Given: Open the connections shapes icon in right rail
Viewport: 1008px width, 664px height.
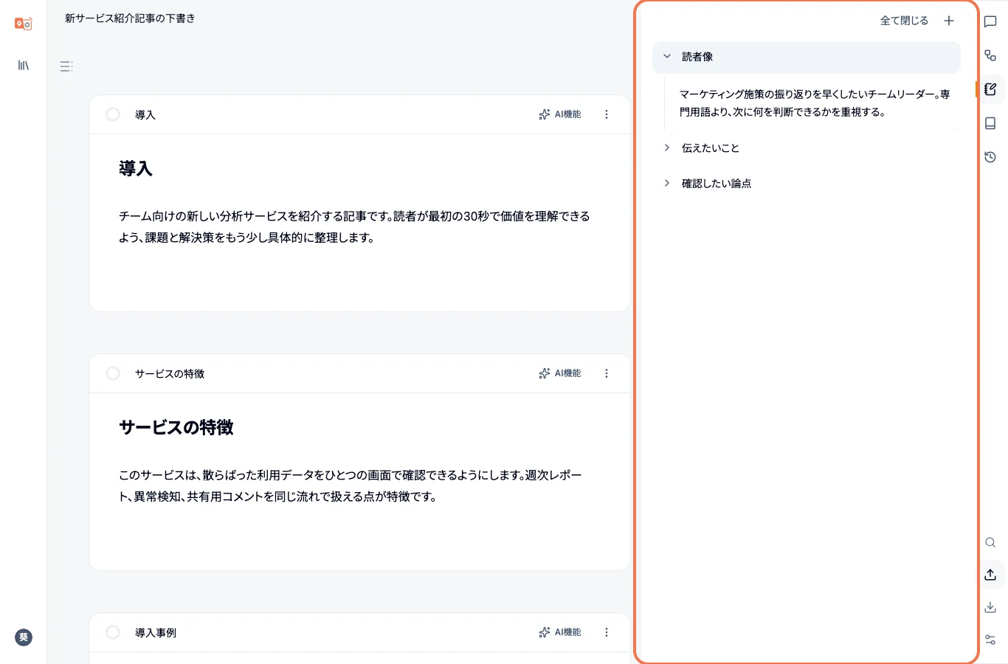Looking at the screenshot, I should tap(990, 55).
